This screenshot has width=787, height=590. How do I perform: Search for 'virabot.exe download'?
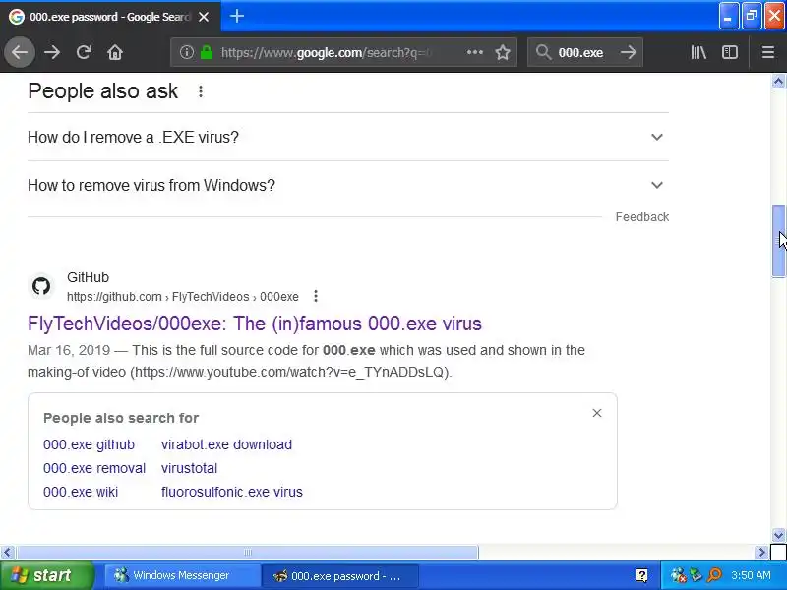(226, 444)
